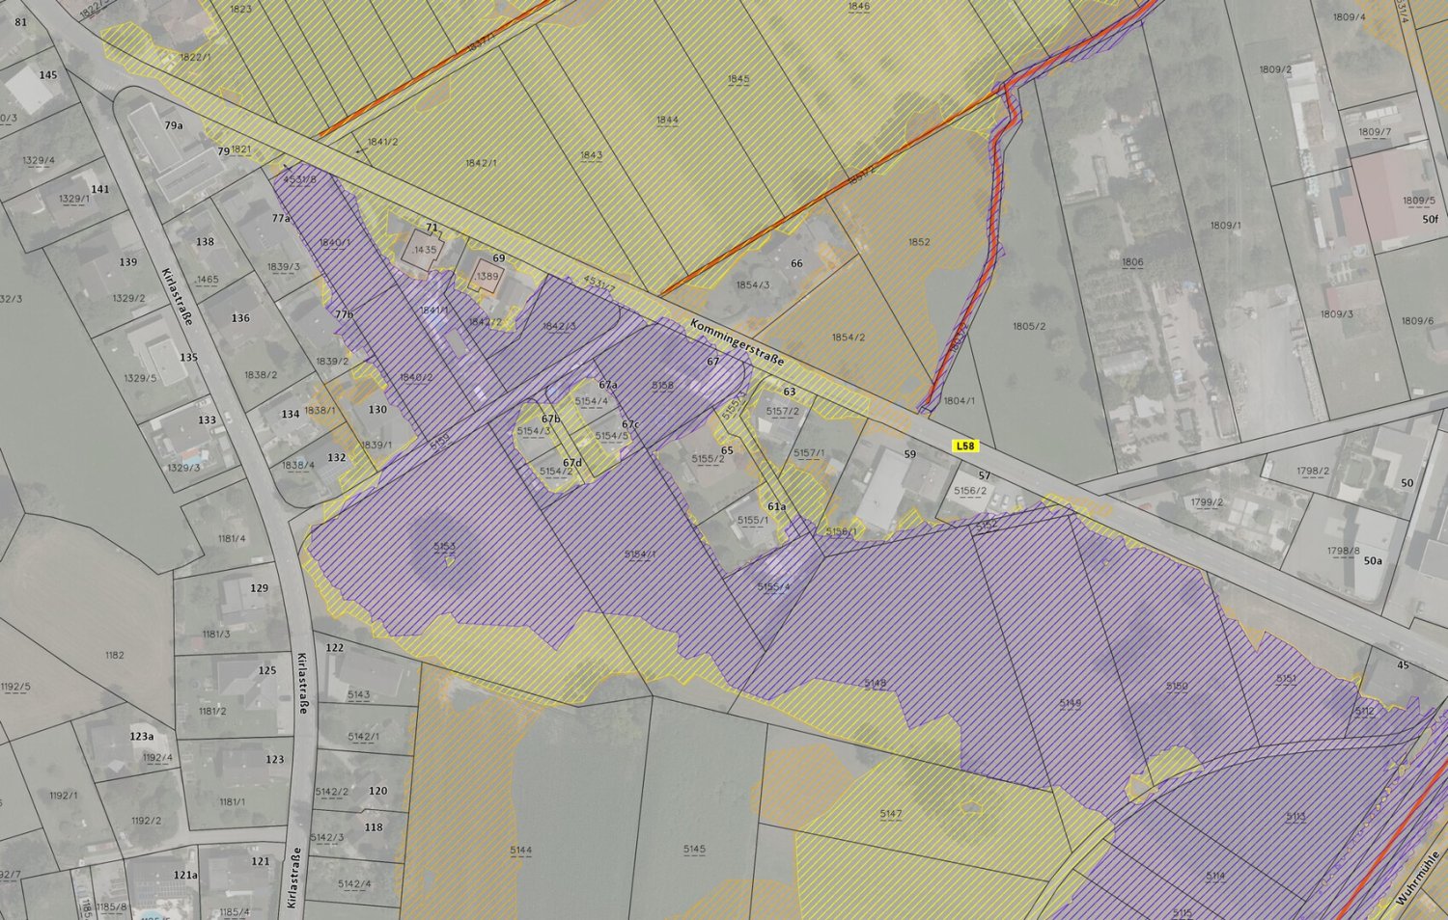Image resolution: width=1448 pixels, height=920 pixels.
Task: Click the Kommingerstraße street label
Action: point(738,341)
